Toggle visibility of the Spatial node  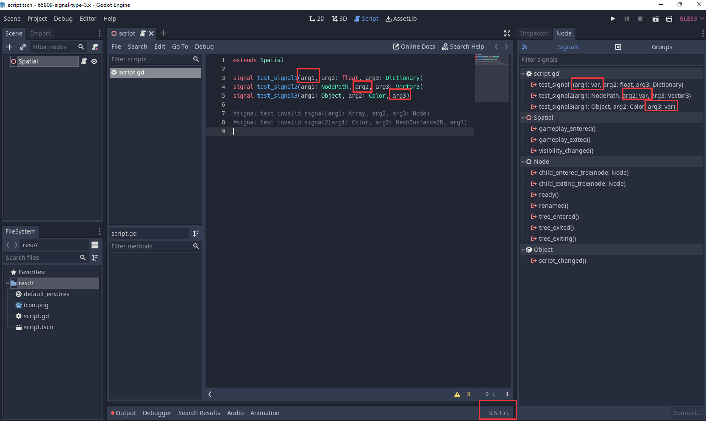[x=94, y=61]
